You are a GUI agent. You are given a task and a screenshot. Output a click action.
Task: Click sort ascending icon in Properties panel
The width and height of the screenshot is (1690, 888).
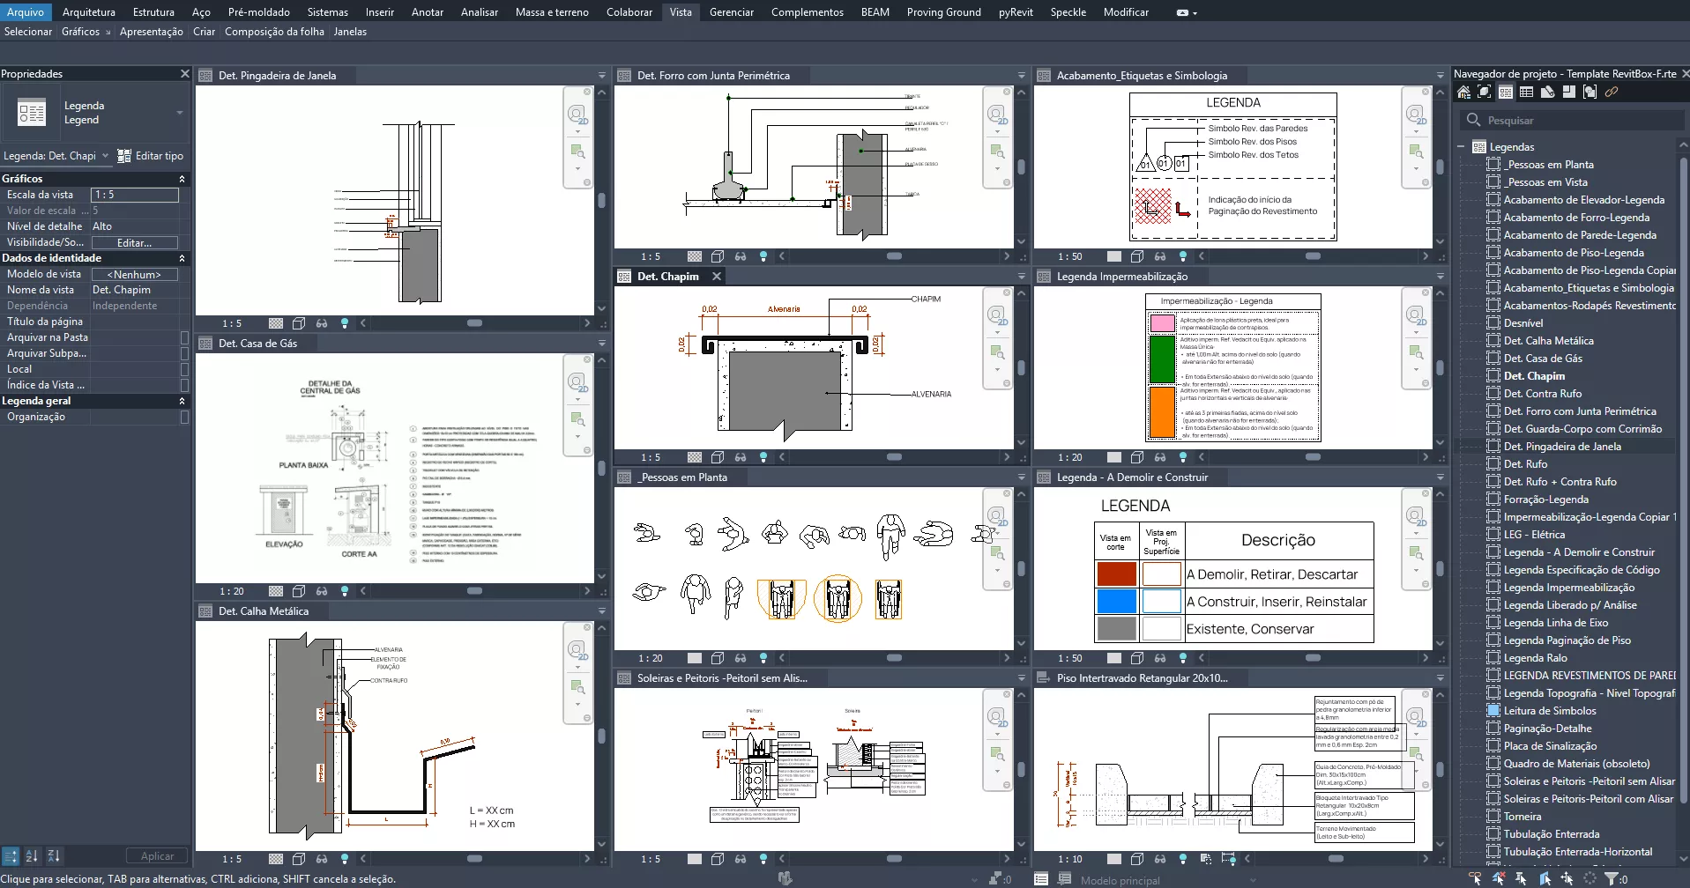(32, 855)
